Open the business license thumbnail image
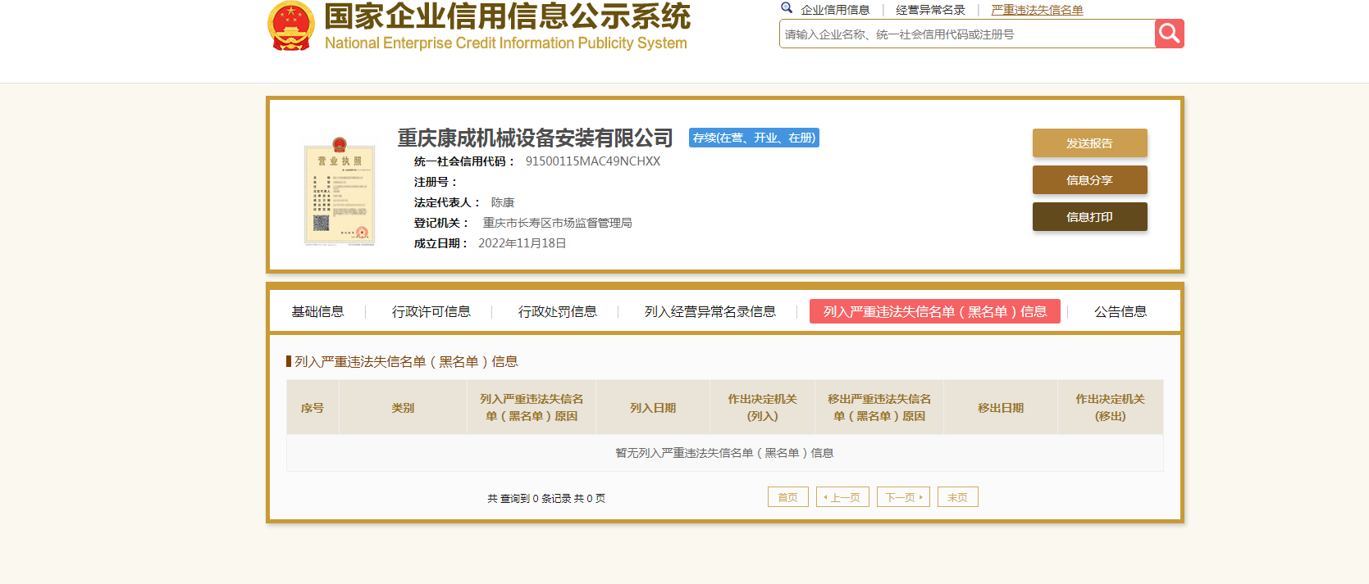 [340, 192]
